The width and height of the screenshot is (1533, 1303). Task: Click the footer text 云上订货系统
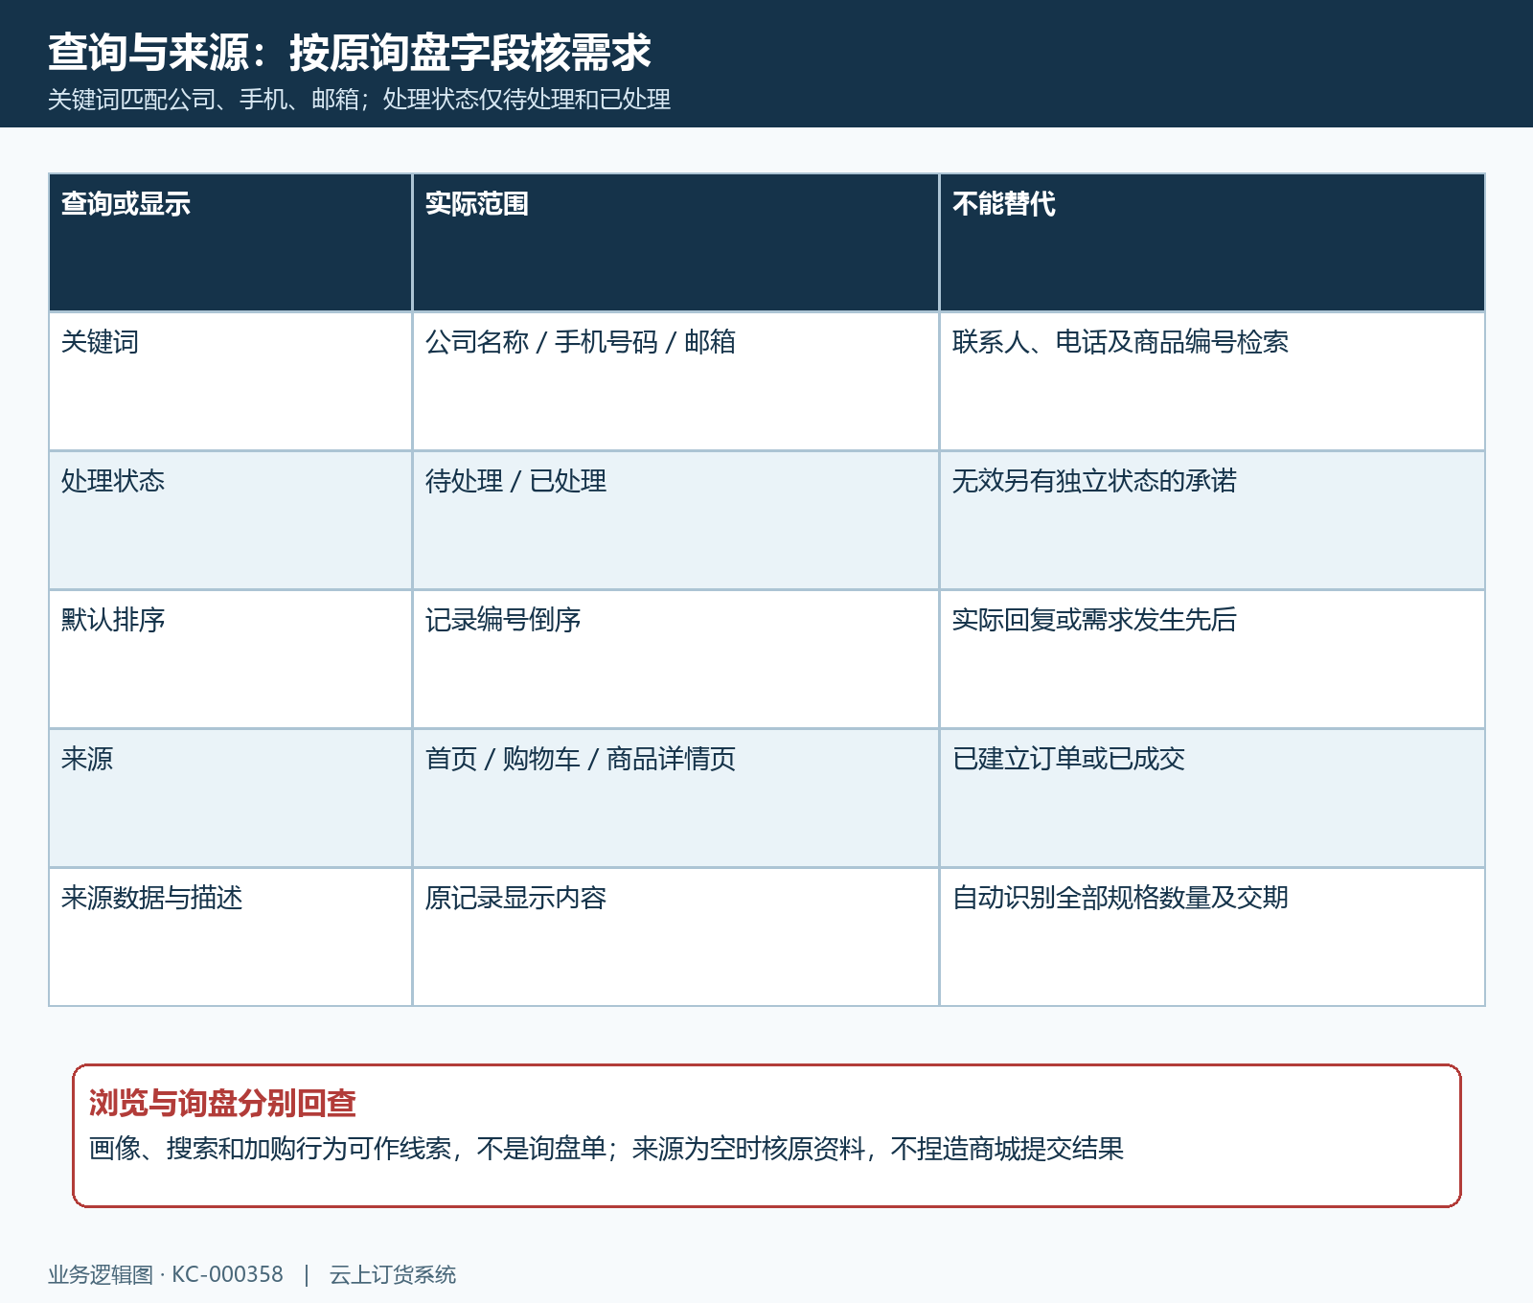[393, 1275]
